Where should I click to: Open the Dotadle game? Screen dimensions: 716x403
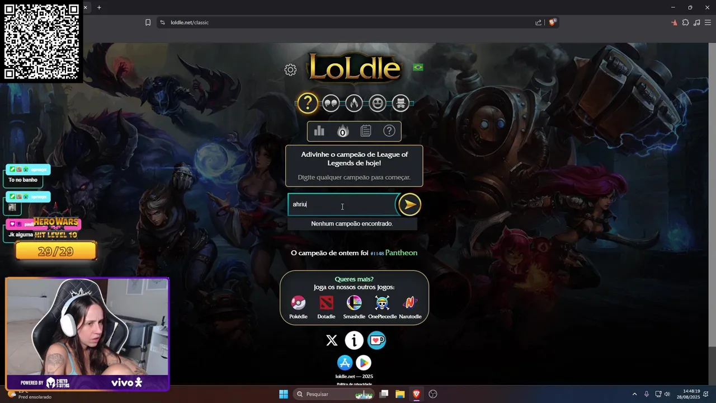[x=326, y=307]
